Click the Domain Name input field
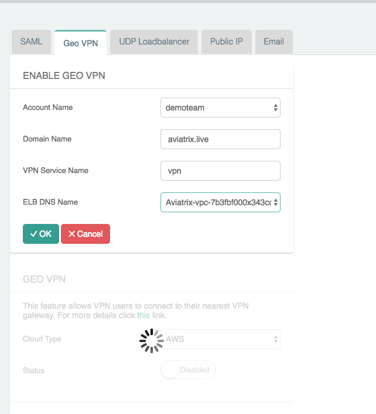 tap(220, 139)
